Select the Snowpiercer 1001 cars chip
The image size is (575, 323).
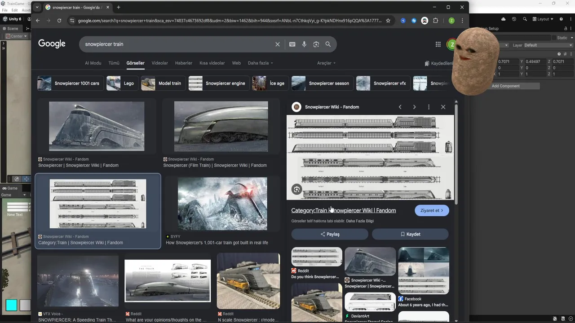tap(71, 83)
